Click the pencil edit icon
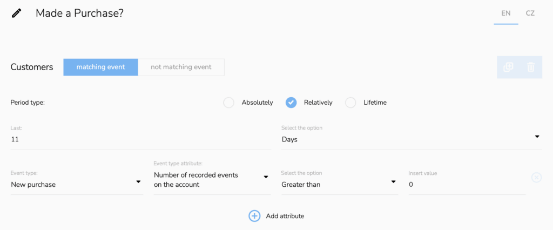This screenshot has width=553, height=230. [x=17, y=13]
